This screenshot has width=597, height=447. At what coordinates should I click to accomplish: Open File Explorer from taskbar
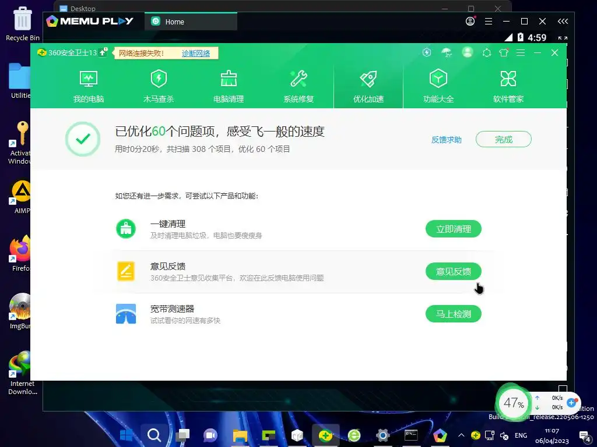240,435
